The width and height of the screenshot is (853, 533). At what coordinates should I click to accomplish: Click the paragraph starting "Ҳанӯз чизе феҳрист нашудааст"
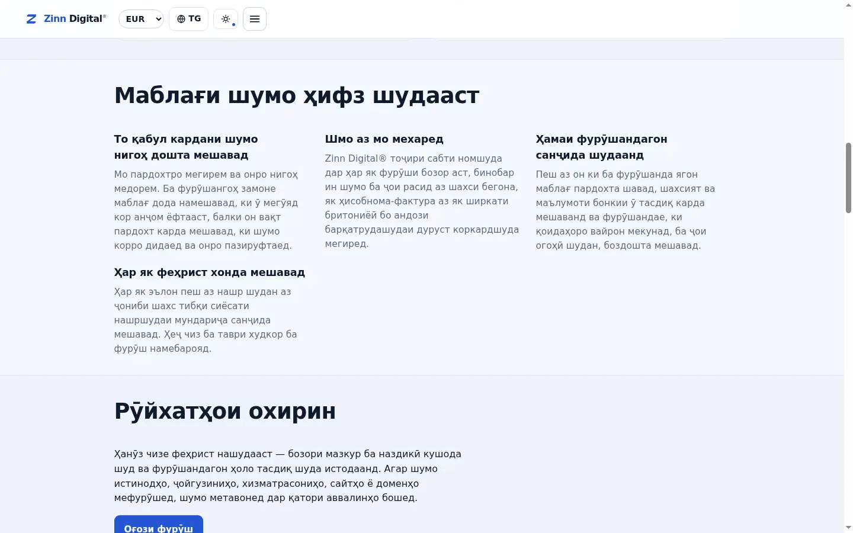pyautogui.click(x=288, y=476)
